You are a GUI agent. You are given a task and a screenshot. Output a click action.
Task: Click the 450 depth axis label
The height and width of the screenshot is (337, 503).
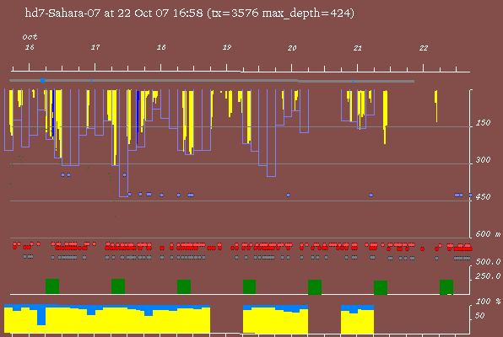pos(483,196)
